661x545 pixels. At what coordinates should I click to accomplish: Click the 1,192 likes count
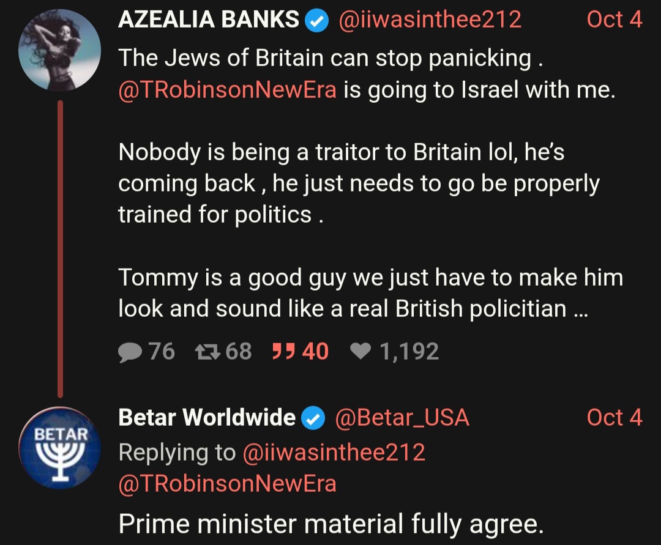pyautogui.click(x=409, y=352)
